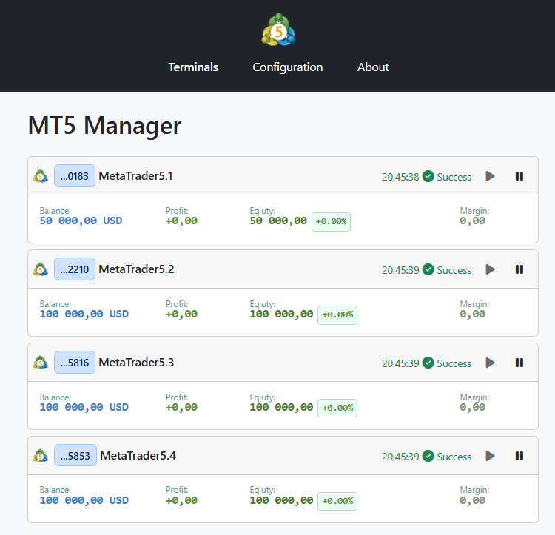555x535 pixels.
Task: Start the MetaTrader5.2 terminal with play
Action: click(x=490, y=269)
